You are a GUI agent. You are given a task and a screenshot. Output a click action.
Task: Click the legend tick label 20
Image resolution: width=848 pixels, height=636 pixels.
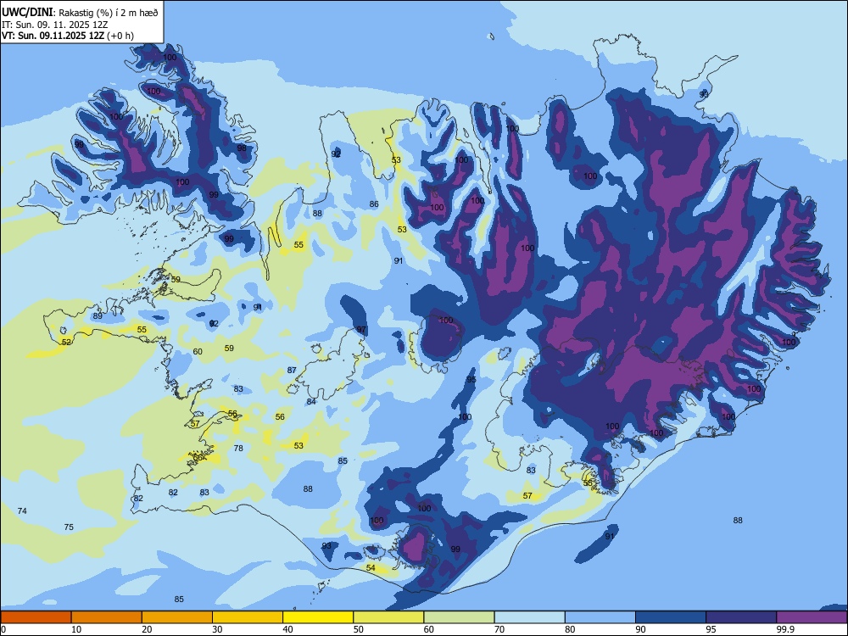click(147, 629)
